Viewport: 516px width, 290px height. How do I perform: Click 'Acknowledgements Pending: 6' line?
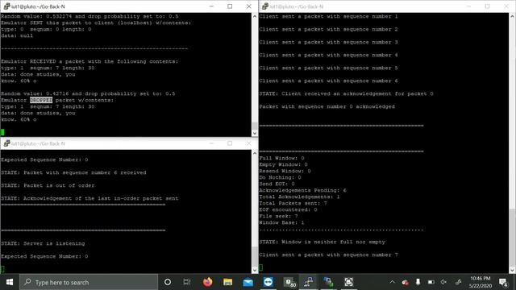click(303, 190)
